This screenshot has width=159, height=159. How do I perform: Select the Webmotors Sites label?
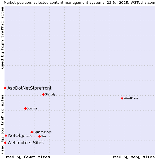(x=25, y=143)
